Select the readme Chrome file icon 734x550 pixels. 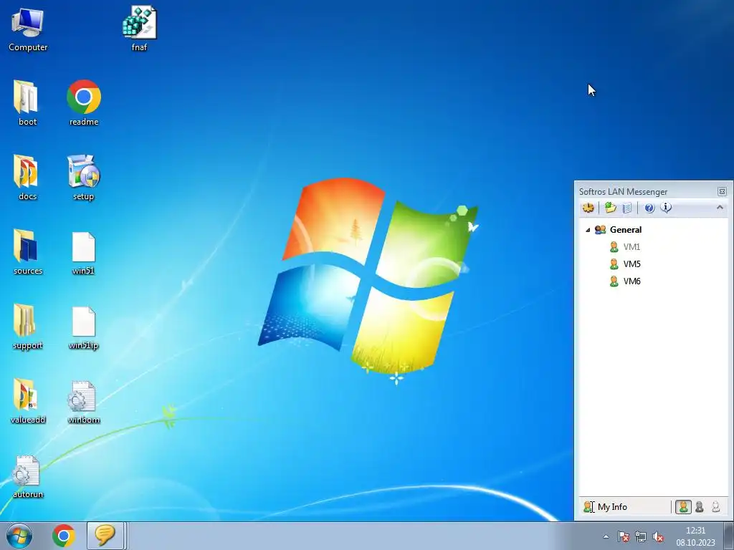(84, 103)
